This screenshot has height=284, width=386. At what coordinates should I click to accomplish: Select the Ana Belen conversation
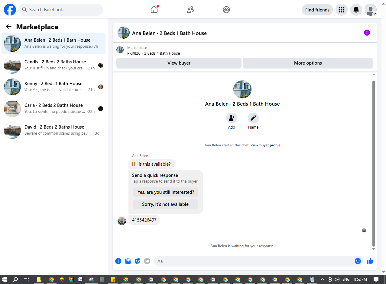(x=54, y=43)
